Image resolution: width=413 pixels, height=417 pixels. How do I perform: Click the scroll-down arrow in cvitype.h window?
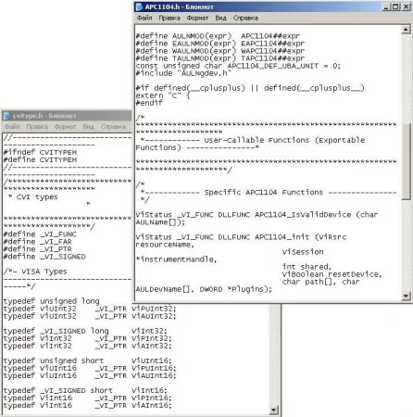pyautogui.click(x=273, y=411)
